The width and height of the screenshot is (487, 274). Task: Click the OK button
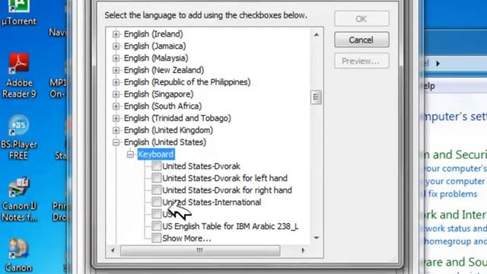tap(361, 19)
